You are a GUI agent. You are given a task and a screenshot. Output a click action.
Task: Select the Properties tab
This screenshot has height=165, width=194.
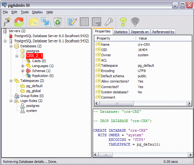pyautogui.click(x=103, y=31)
